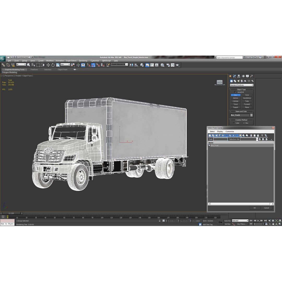Activate the Select and Move tool
Image resolution: width=282 pixels, height=282 pixels.
click(48, 65)
